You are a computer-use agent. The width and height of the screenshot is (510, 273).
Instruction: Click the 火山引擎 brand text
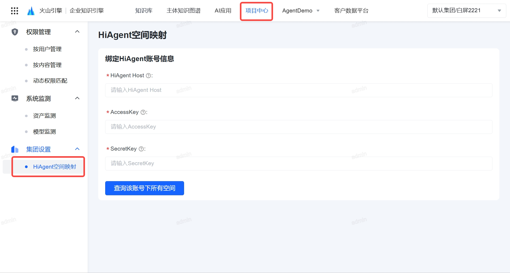[x=51, y=11]
